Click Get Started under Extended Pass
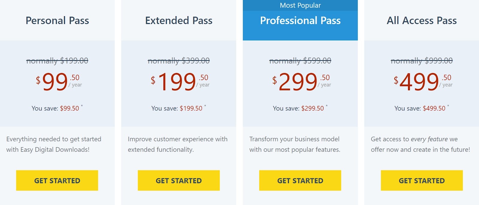The height and width of the screenshot is (205, 479). click(x=179, y=180)
